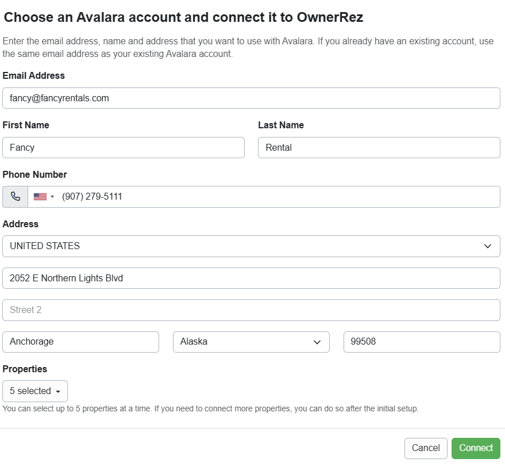The height and width of the screenshot is (466, 505).
Task: Click the Phone Number label
Action: point(35,174)
